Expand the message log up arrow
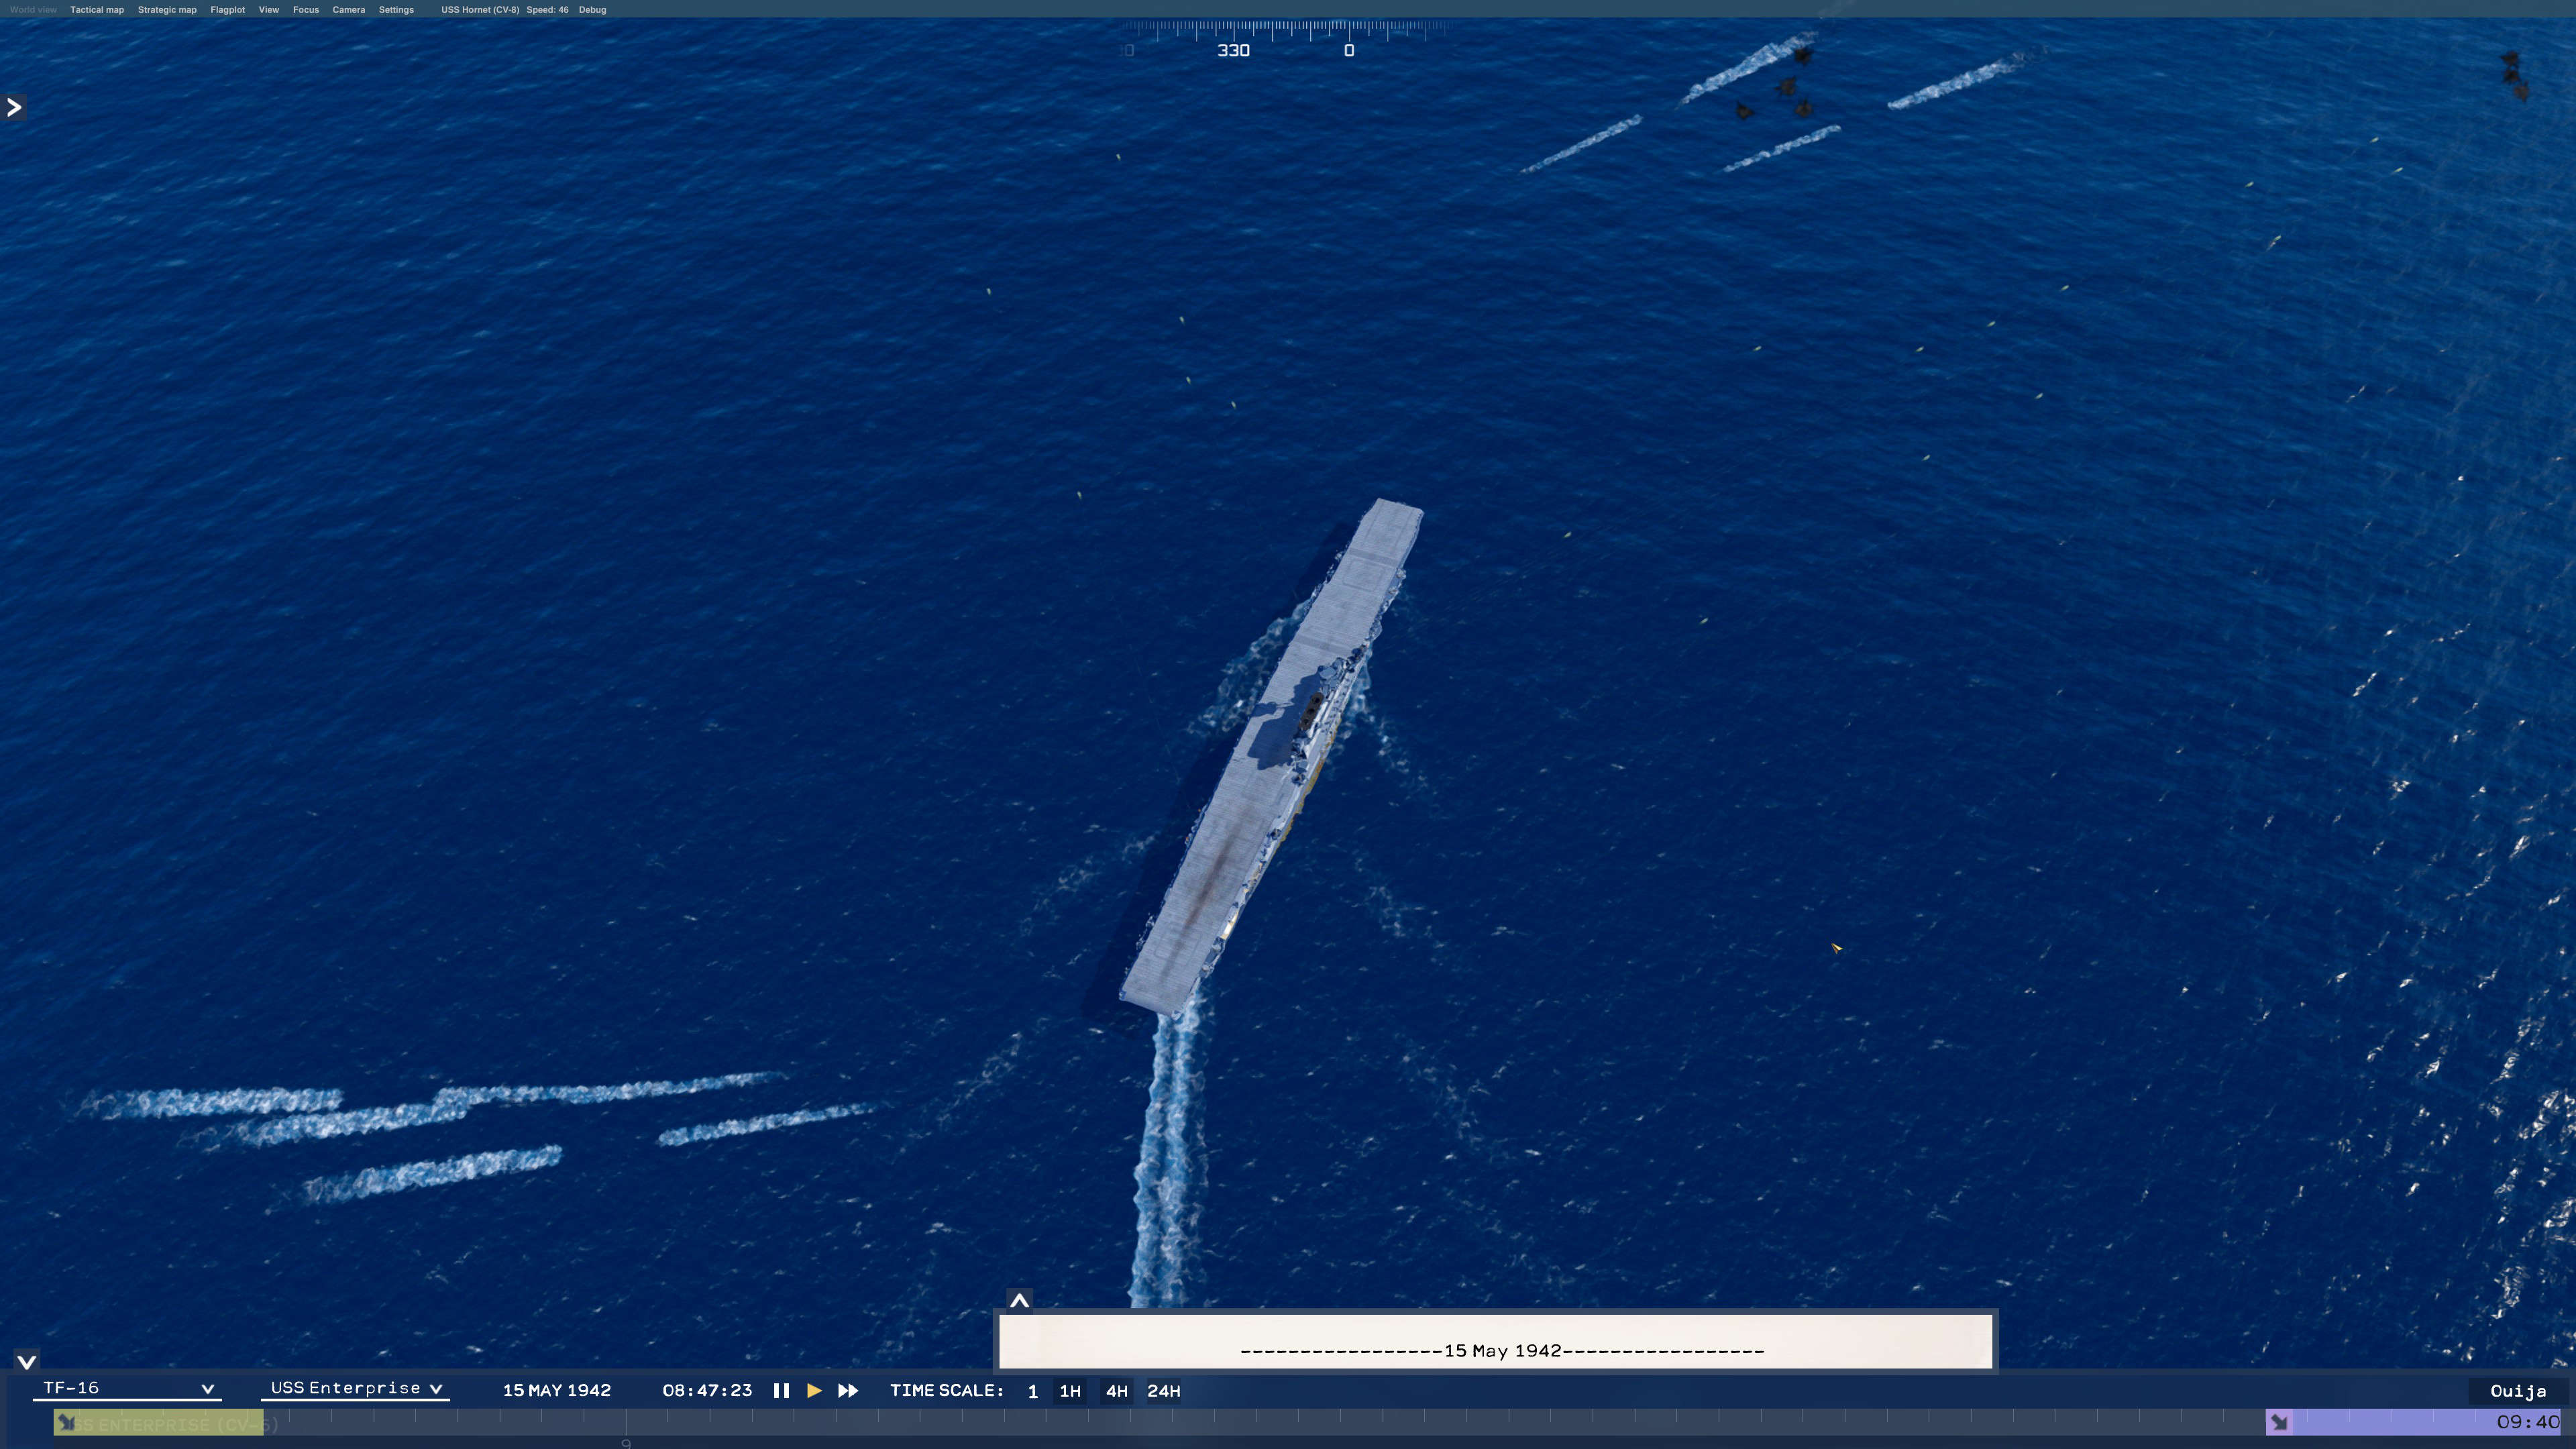 coord(1019,1301)
